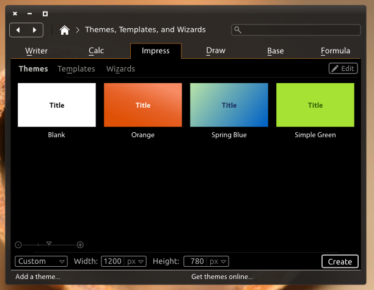Show the Templates section

(x=76, y=69)
